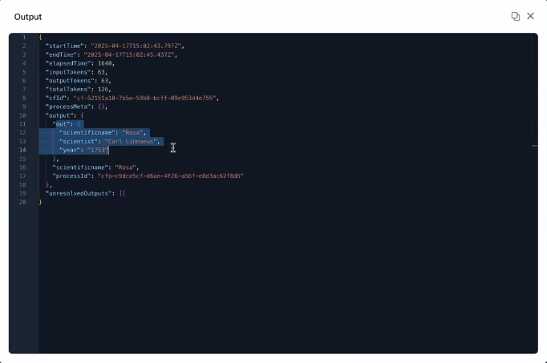
Task: Click the "out" key on line 11
Action: [x=61, y=124]
